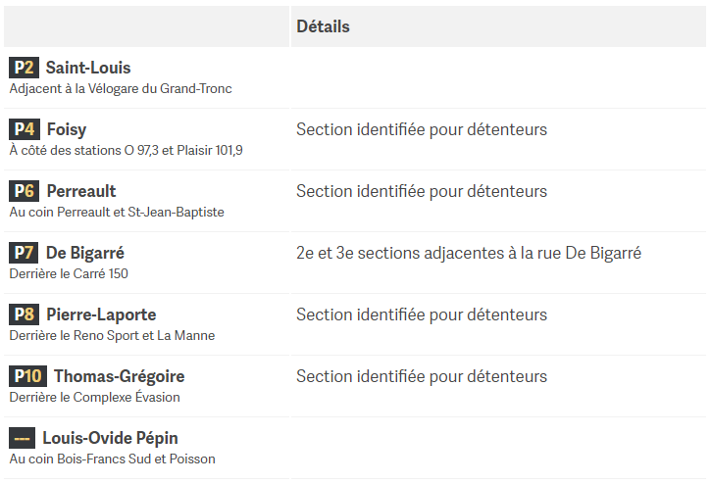The image size is (711, 483).
Task: Click the dashed badge beside Louis-Ovide Pépin
Action: tap(23, 438)
